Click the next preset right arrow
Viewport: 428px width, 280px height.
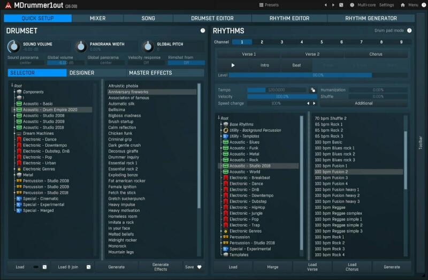(333, 5)
